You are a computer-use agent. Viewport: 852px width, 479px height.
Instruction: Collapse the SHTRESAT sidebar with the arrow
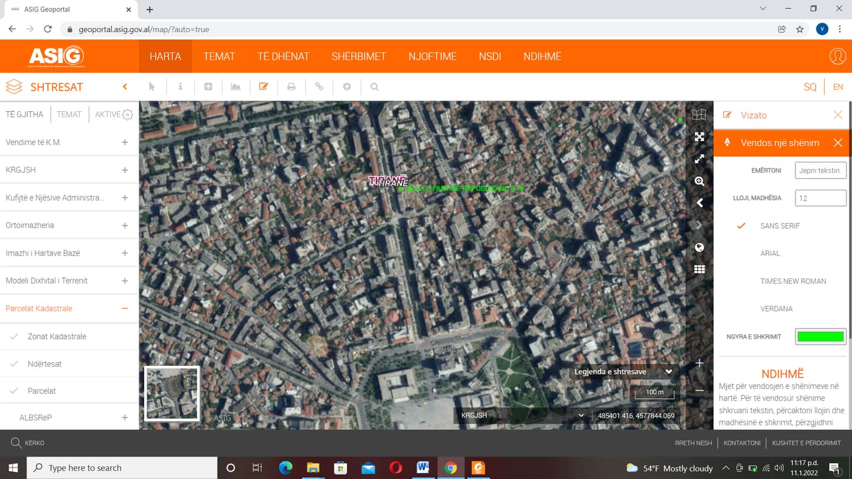(x=125, y=87)
